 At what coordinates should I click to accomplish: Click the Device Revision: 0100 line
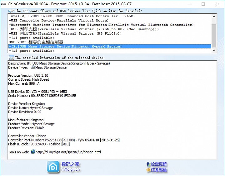[25, 112]
